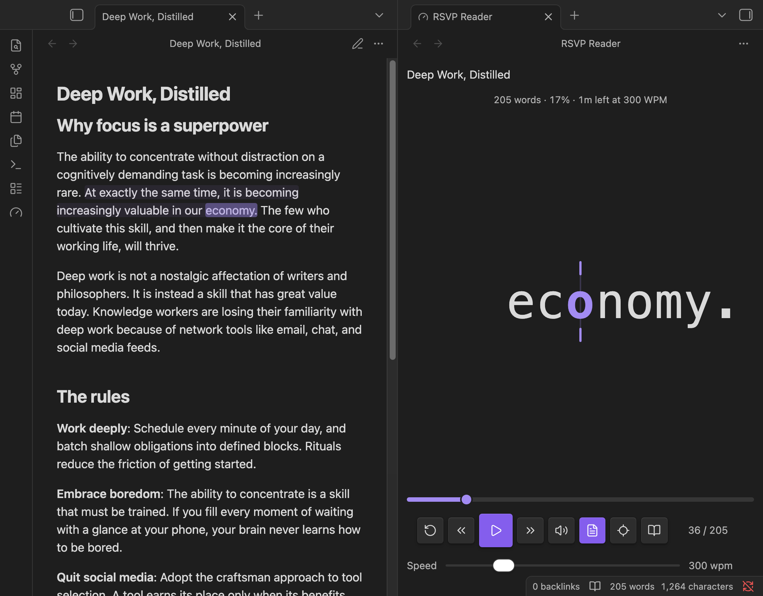Toggle the open-book reading view button

tap(654, 530)
